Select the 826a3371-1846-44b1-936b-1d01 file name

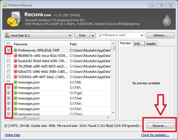click(x=43, y=71)
